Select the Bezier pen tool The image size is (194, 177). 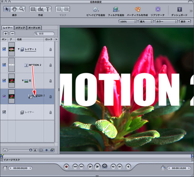pos(41,9)
